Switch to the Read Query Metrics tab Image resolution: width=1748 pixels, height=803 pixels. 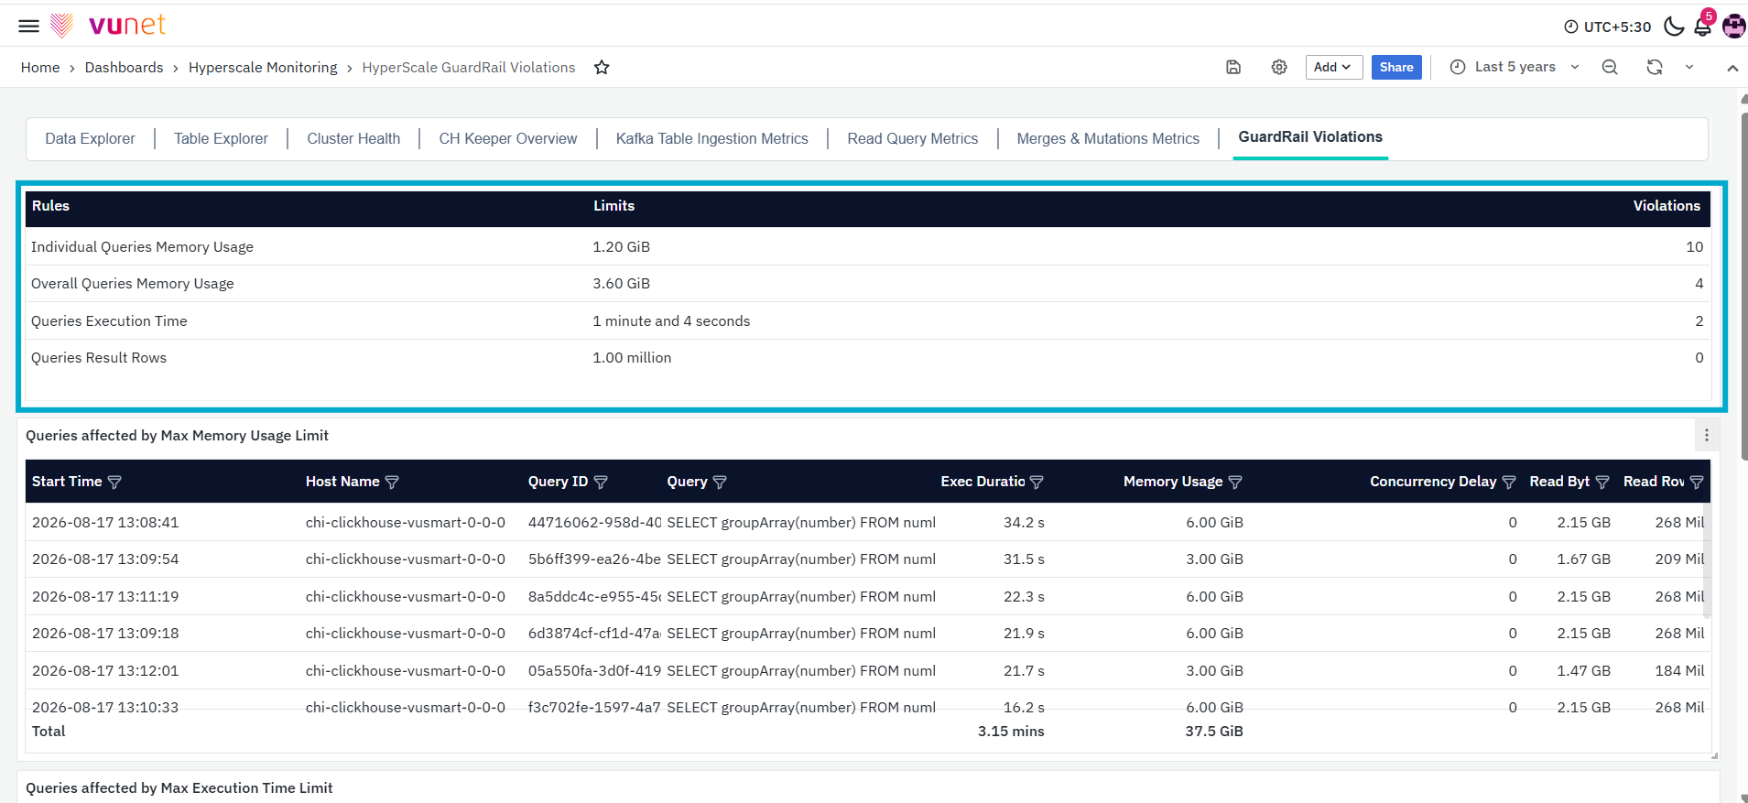click(912, 138)
